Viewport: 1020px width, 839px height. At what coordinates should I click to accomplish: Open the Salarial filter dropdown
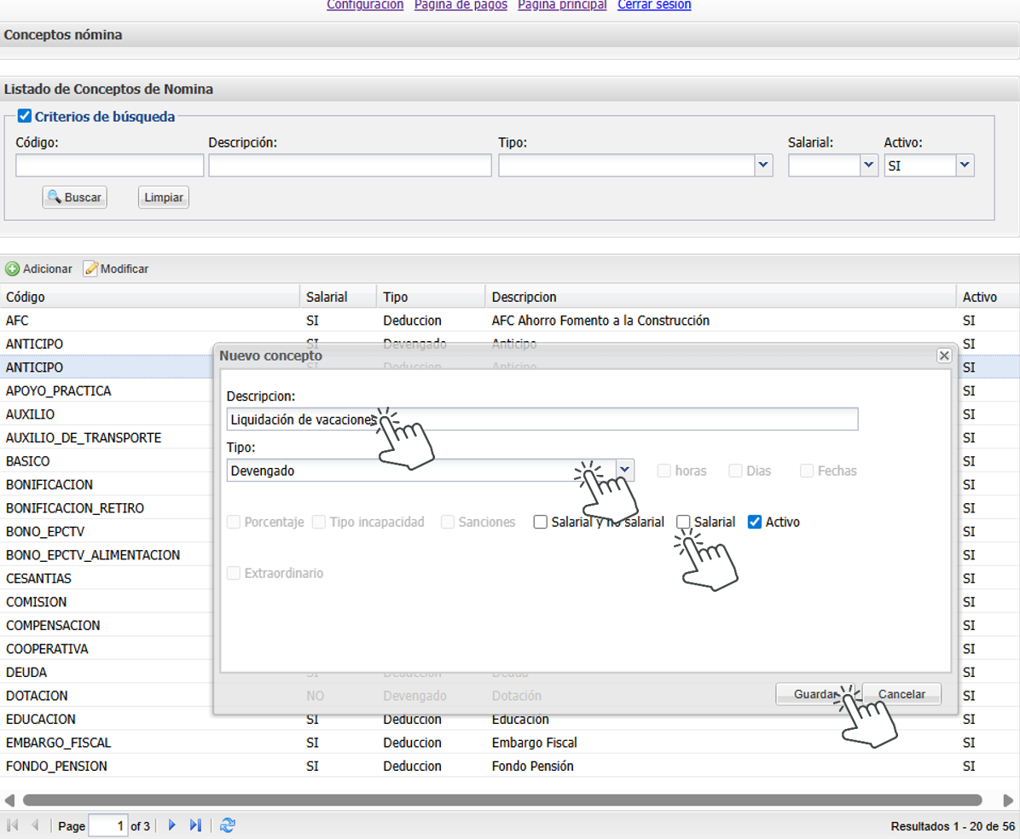[x=868, y=165]
